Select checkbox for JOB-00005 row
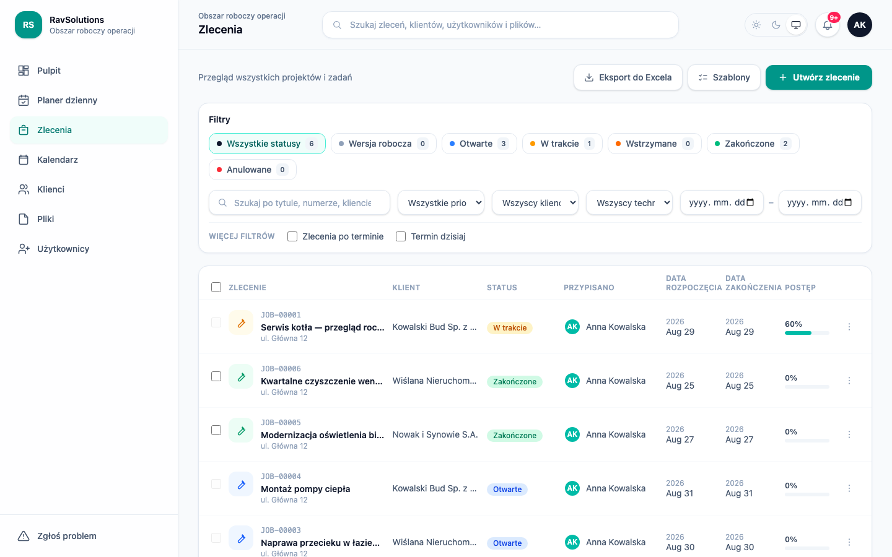The width and height of the screenshot is (892, 557). pos(216,430)
